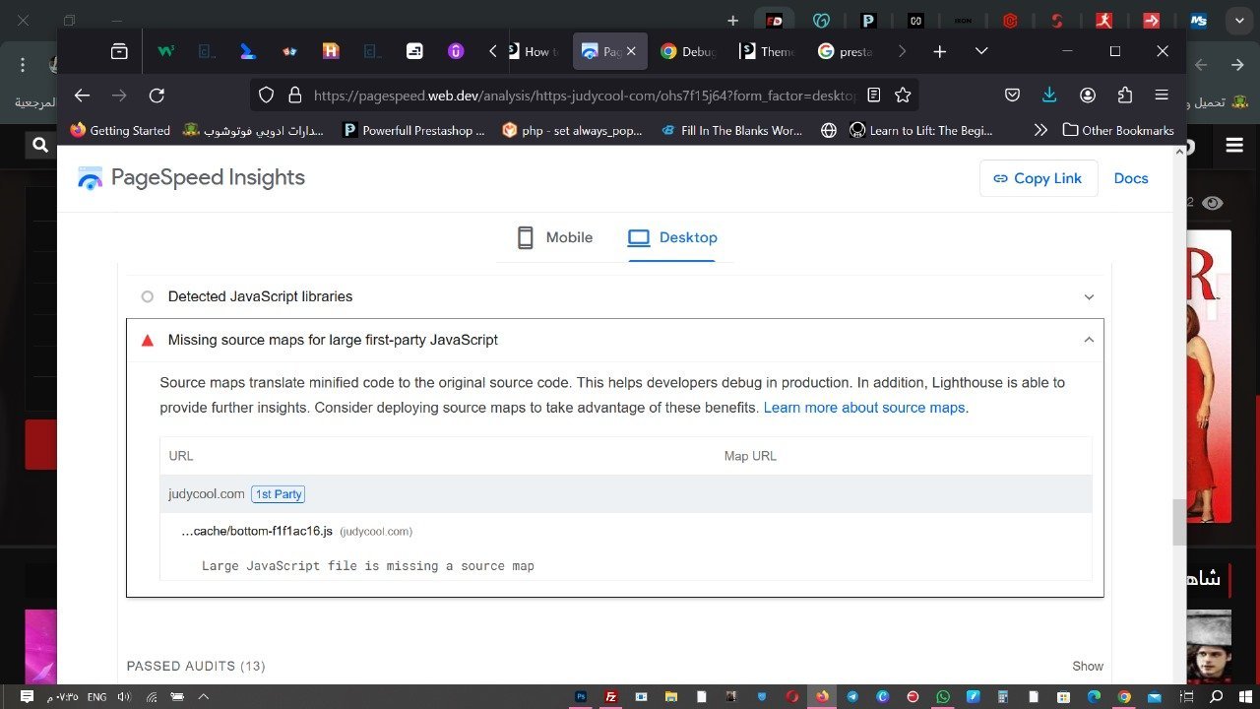Select the Desktop report tab
This screenshot has height=709, width=1260.
tap(672, 237)
